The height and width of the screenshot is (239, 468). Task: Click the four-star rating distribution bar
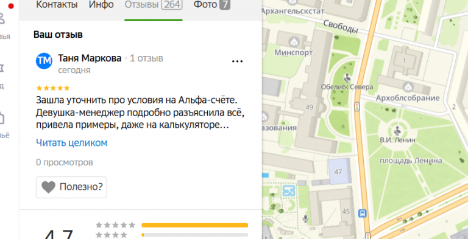[x=194, y=235]
